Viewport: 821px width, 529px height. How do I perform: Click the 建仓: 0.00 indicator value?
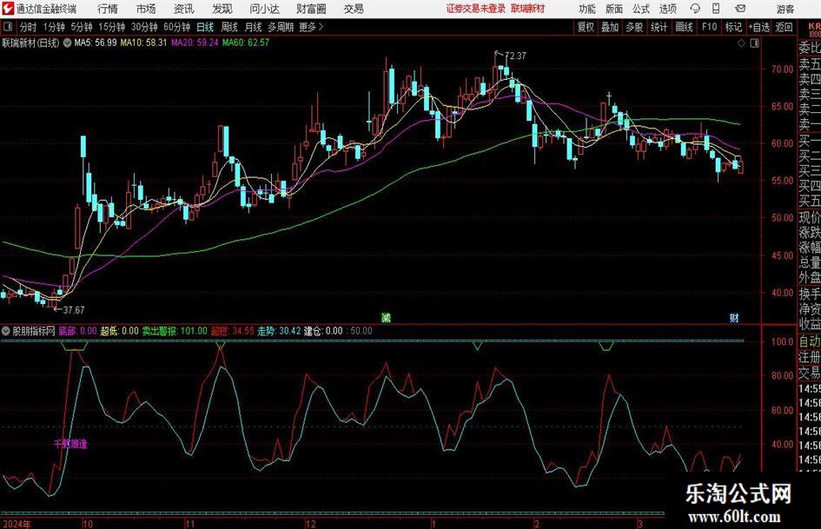point(323,331)
